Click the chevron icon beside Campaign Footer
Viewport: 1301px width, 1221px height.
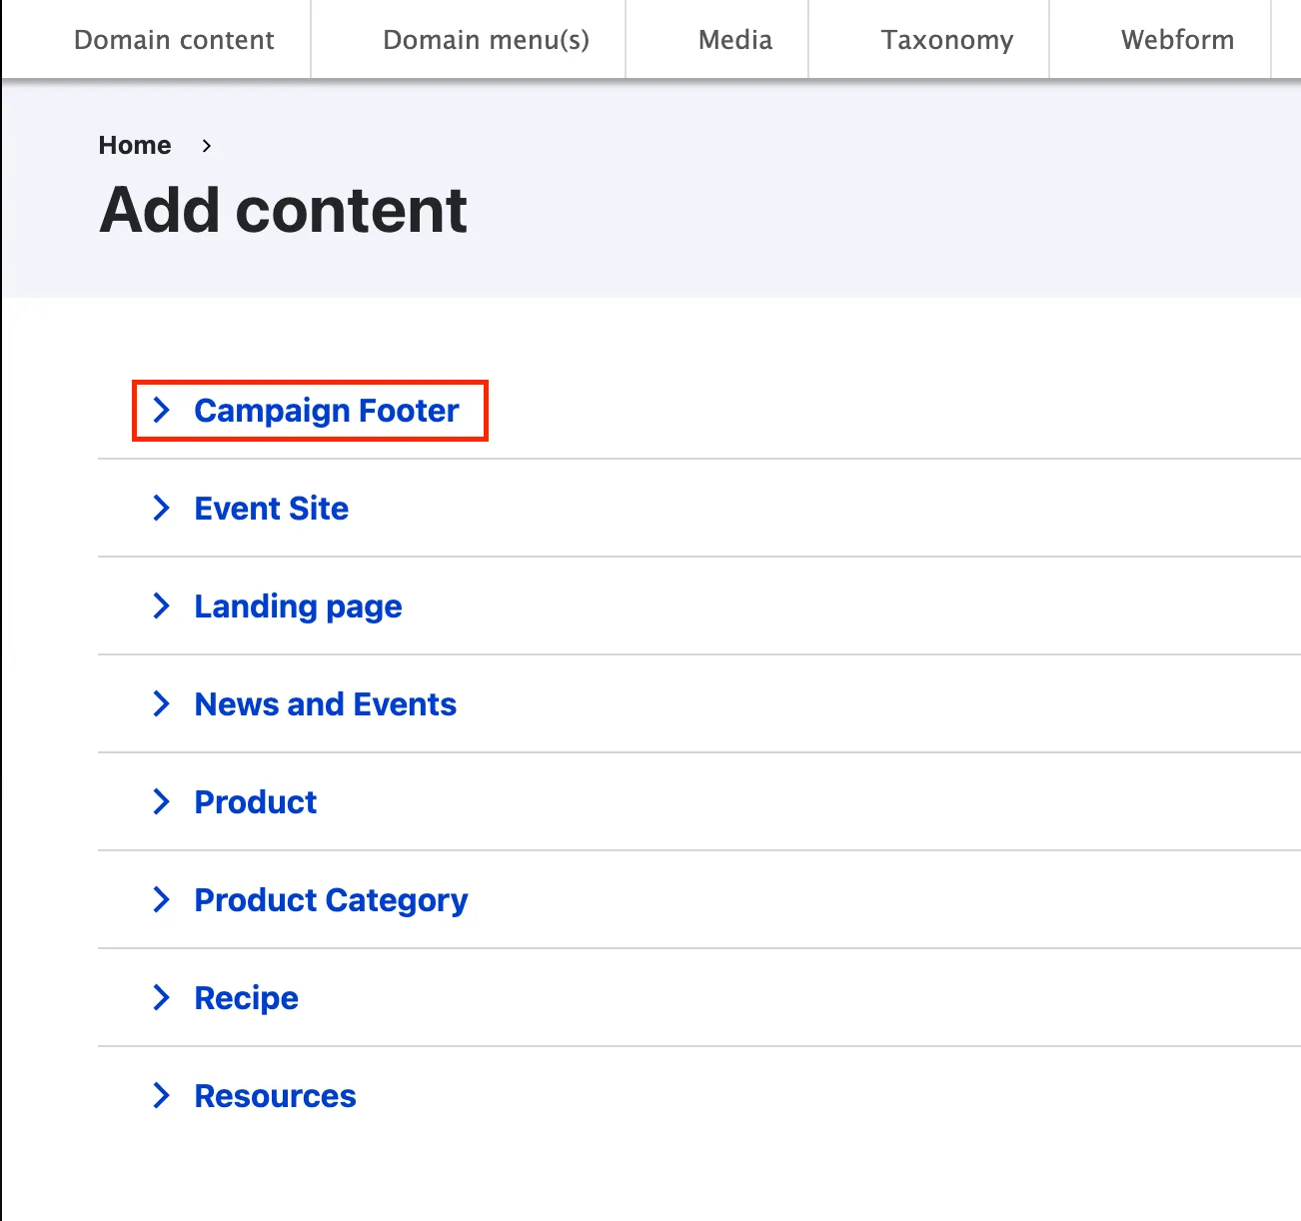click(x=162, y=410)
